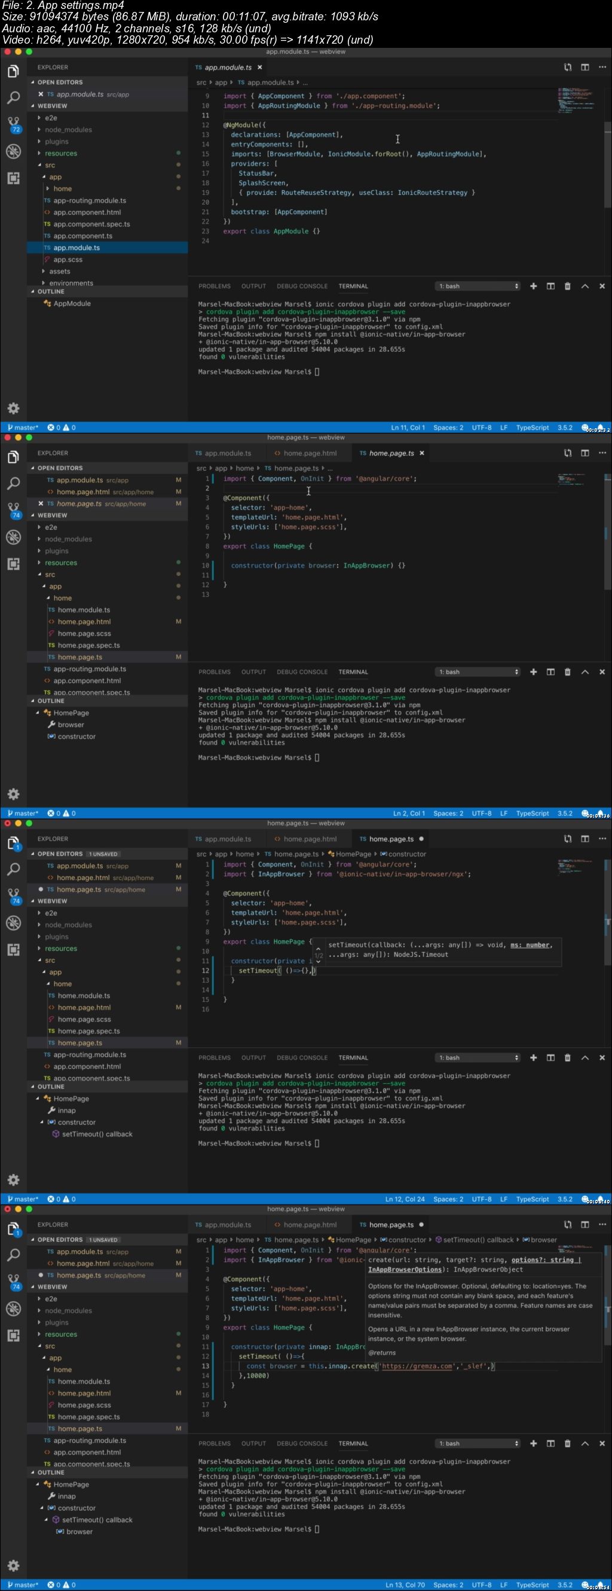This screenshot has width=612, height=1591.
Task: Open Debug view in the app.module.ts window
Action: [13, 151]
